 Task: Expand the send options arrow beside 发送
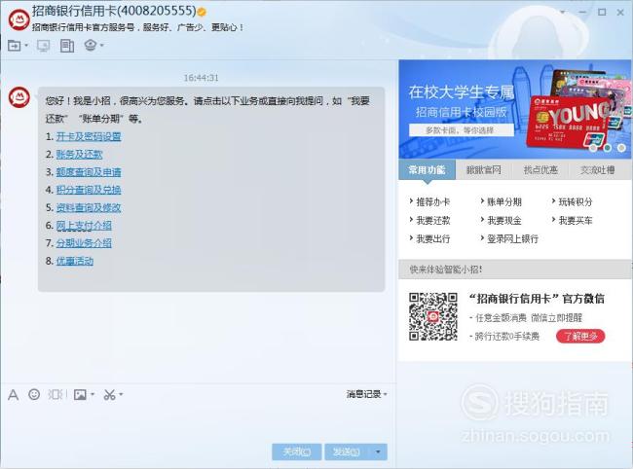click(x=378, y=451)
